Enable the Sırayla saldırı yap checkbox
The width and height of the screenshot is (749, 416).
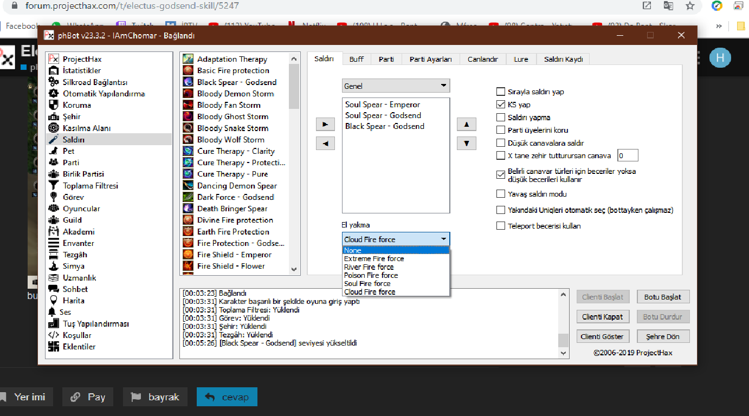click(501, 92)
